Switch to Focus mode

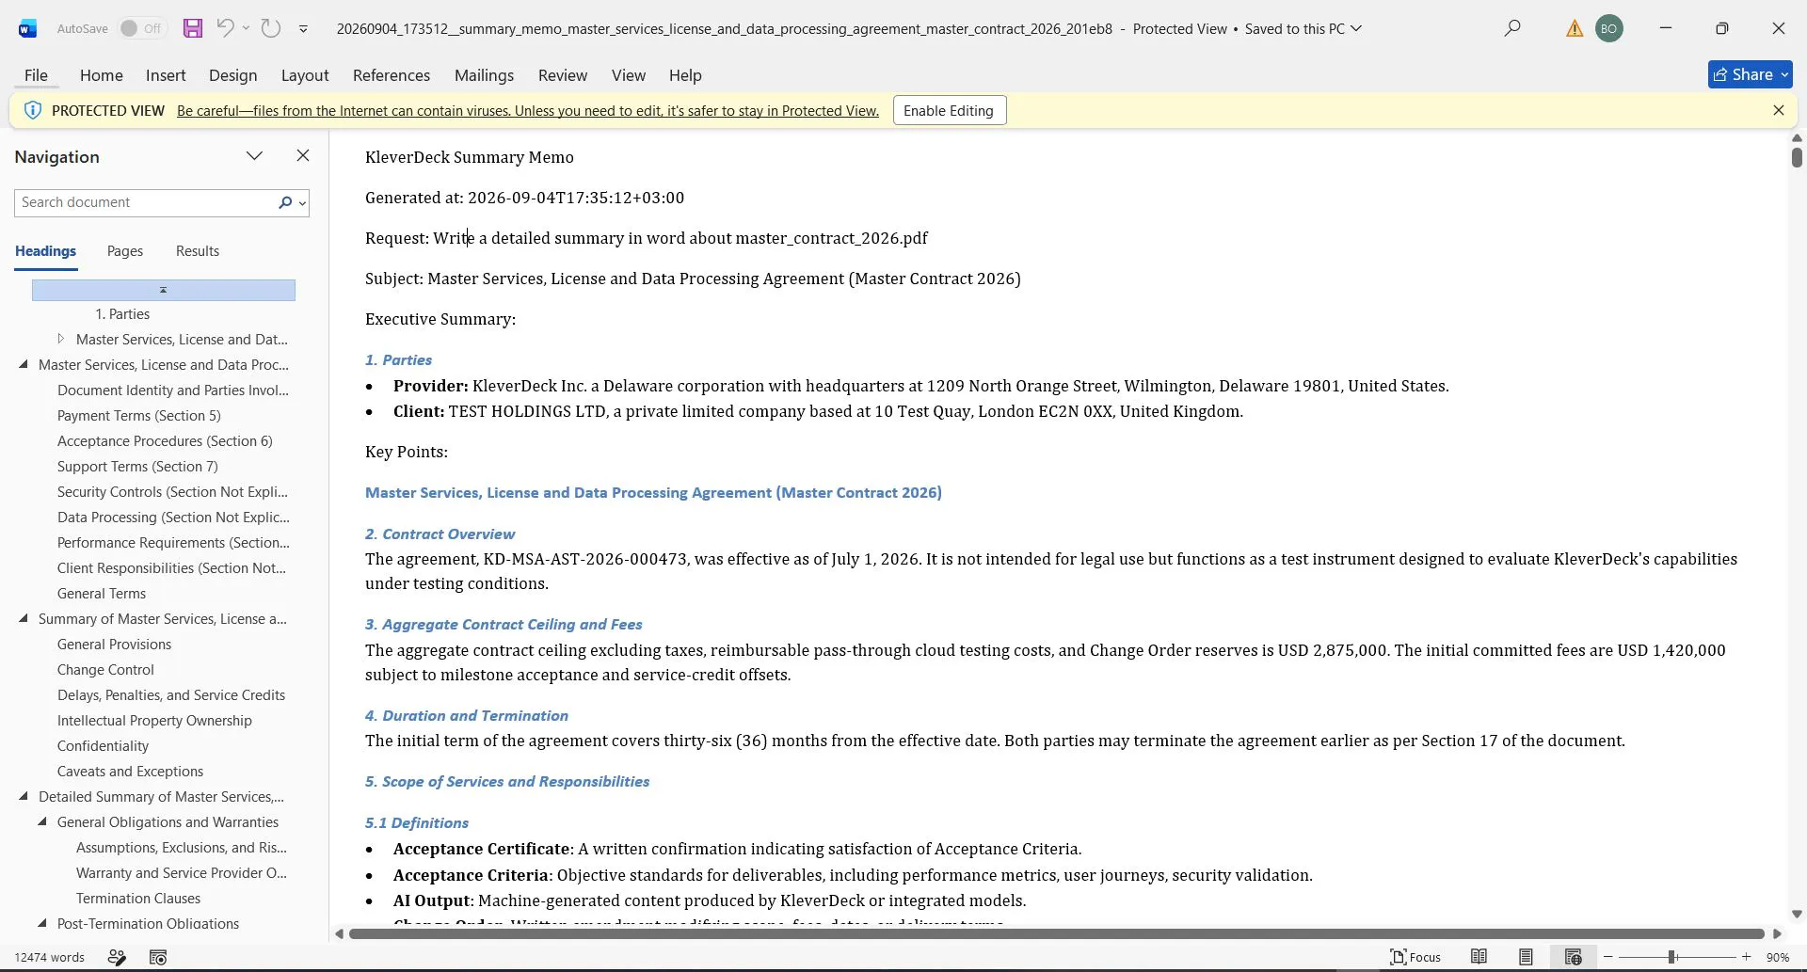[1415, 957]
